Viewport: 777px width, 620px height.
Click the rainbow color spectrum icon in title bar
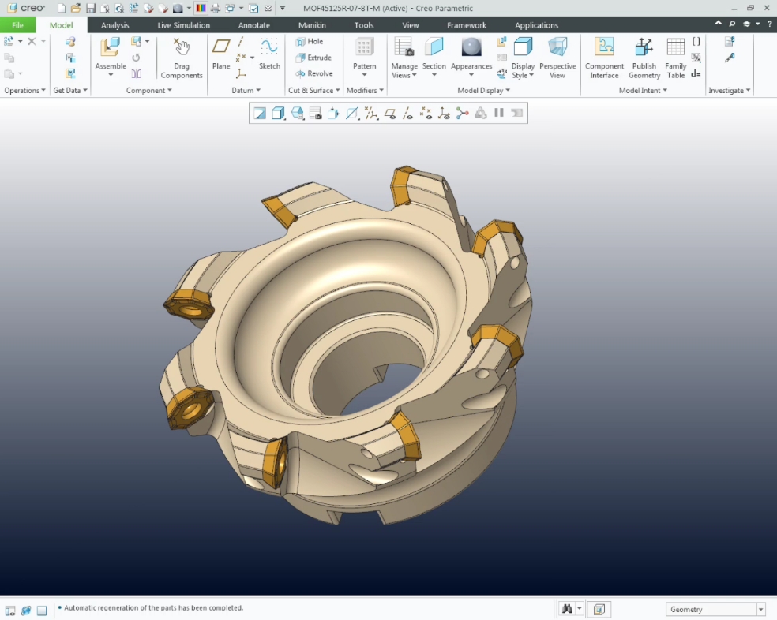coord(201,9)
